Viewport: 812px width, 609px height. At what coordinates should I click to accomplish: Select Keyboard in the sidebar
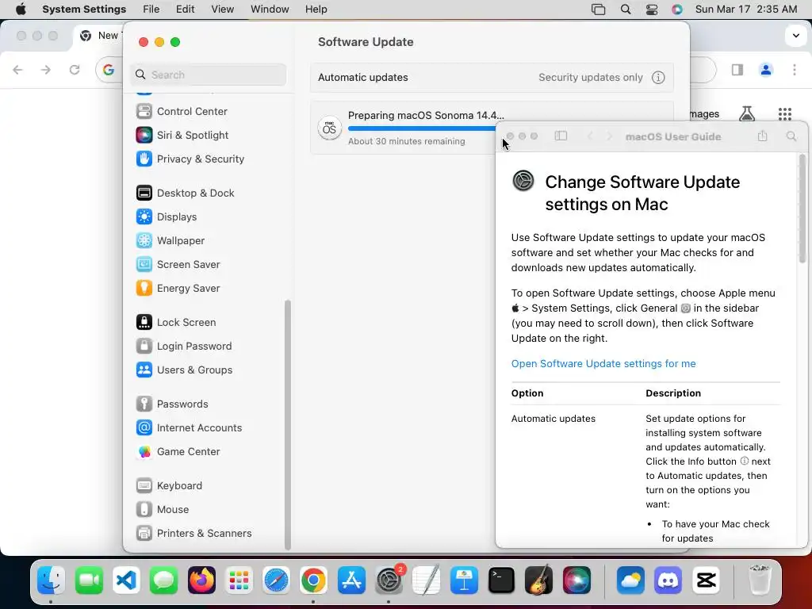coord(169,486)
